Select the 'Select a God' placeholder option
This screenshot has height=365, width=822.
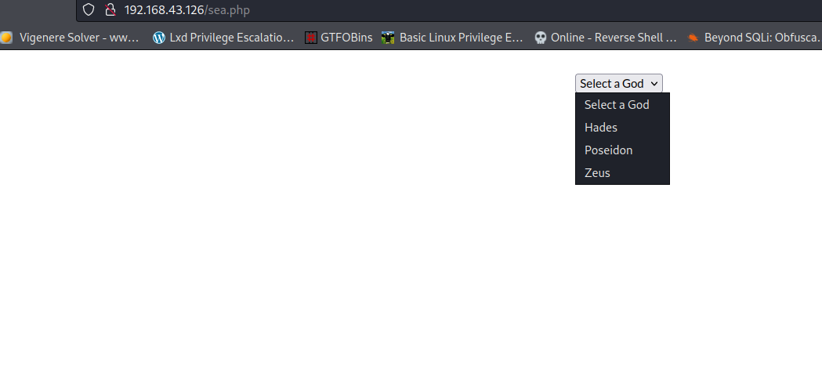point(617,105)
